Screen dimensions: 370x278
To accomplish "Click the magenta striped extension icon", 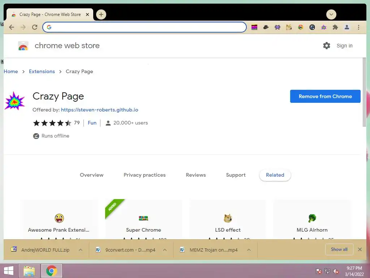I will pos(254,28).
